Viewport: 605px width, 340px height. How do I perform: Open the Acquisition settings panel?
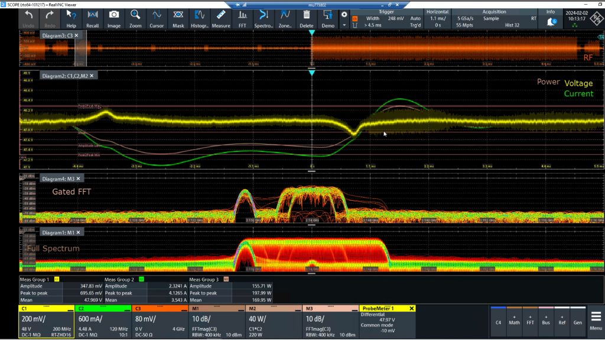[x=494, y=18]
